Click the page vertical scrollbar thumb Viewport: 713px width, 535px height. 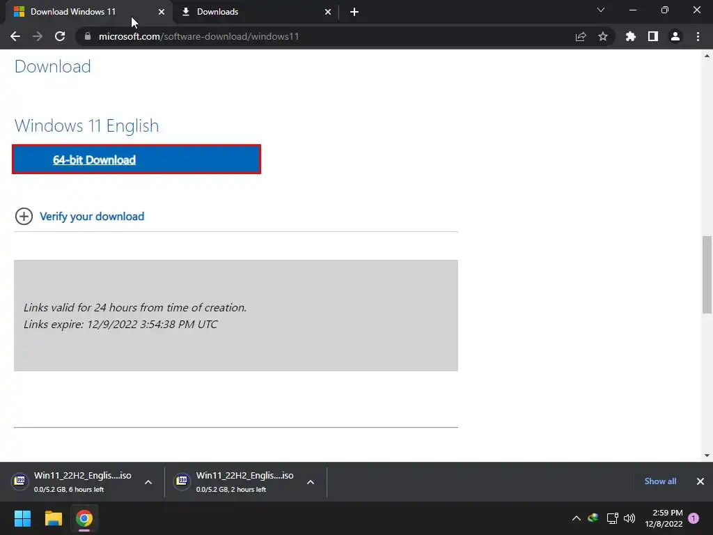tap(707, 274)
